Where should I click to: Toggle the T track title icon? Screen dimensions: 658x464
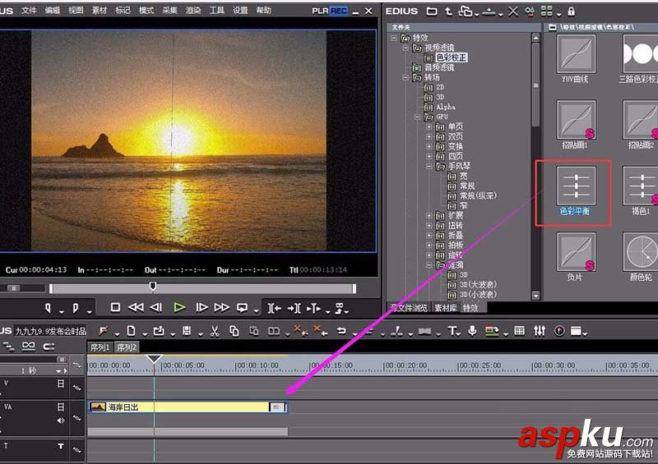[x=61, y=446]
